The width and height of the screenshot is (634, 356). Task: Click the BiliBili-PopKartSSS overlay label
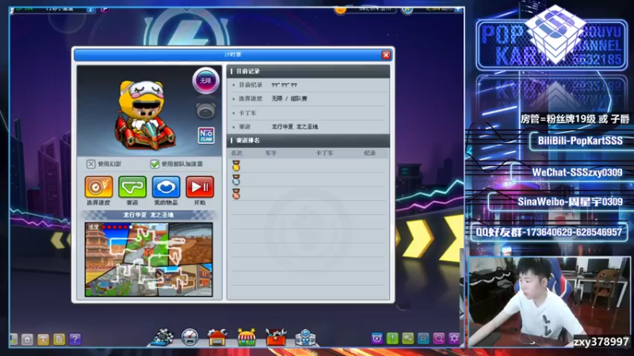click(x=580, y=141)
